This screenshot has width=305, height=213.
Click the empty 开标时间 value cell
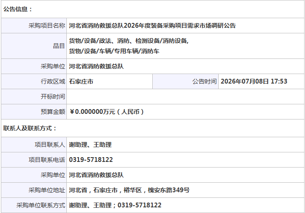point(186,97)
